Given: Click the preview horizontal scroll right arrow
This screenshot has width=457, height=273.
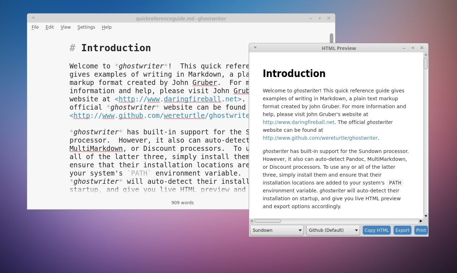Looking at the screenshot, I should click(x=421, y=221).
